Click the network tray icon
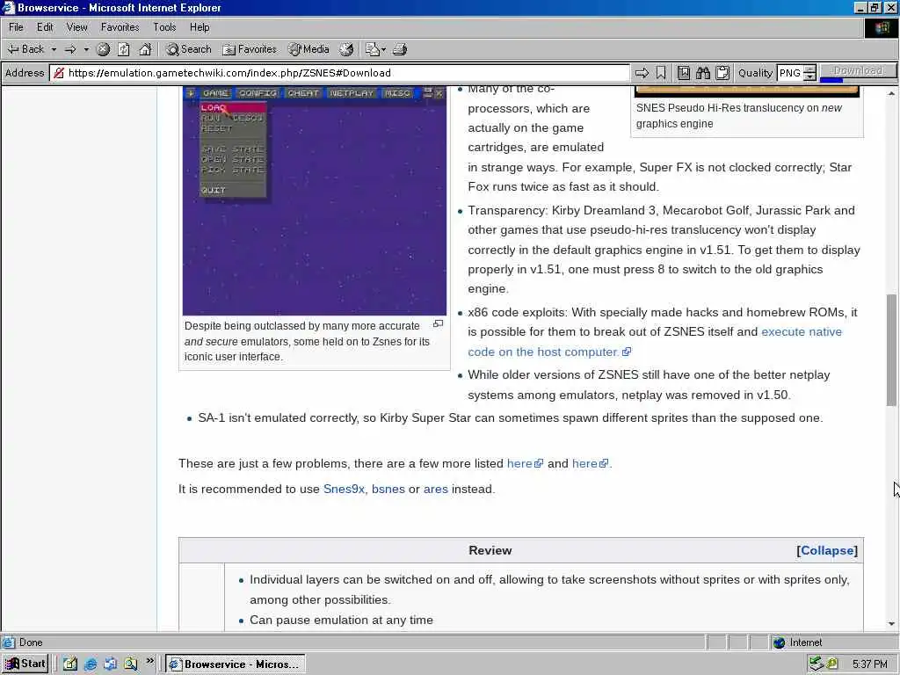 coord(816,664)
